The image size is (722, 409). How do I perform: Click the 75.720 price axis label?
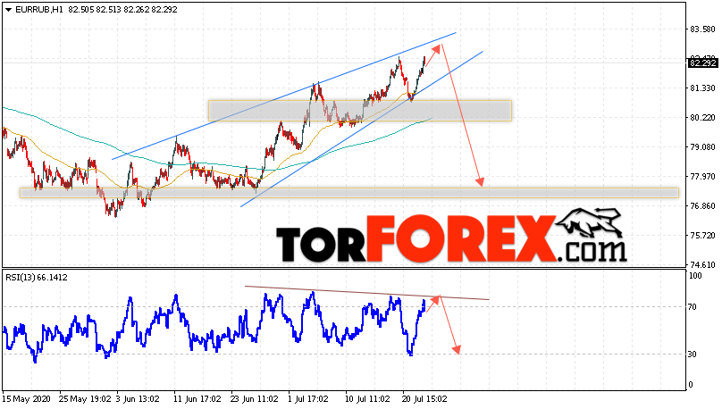point(702,236)
